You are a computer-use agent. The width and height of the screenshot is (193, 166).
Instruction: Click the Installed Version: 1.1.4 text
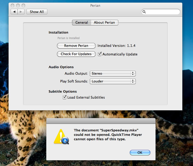(116, 46)
